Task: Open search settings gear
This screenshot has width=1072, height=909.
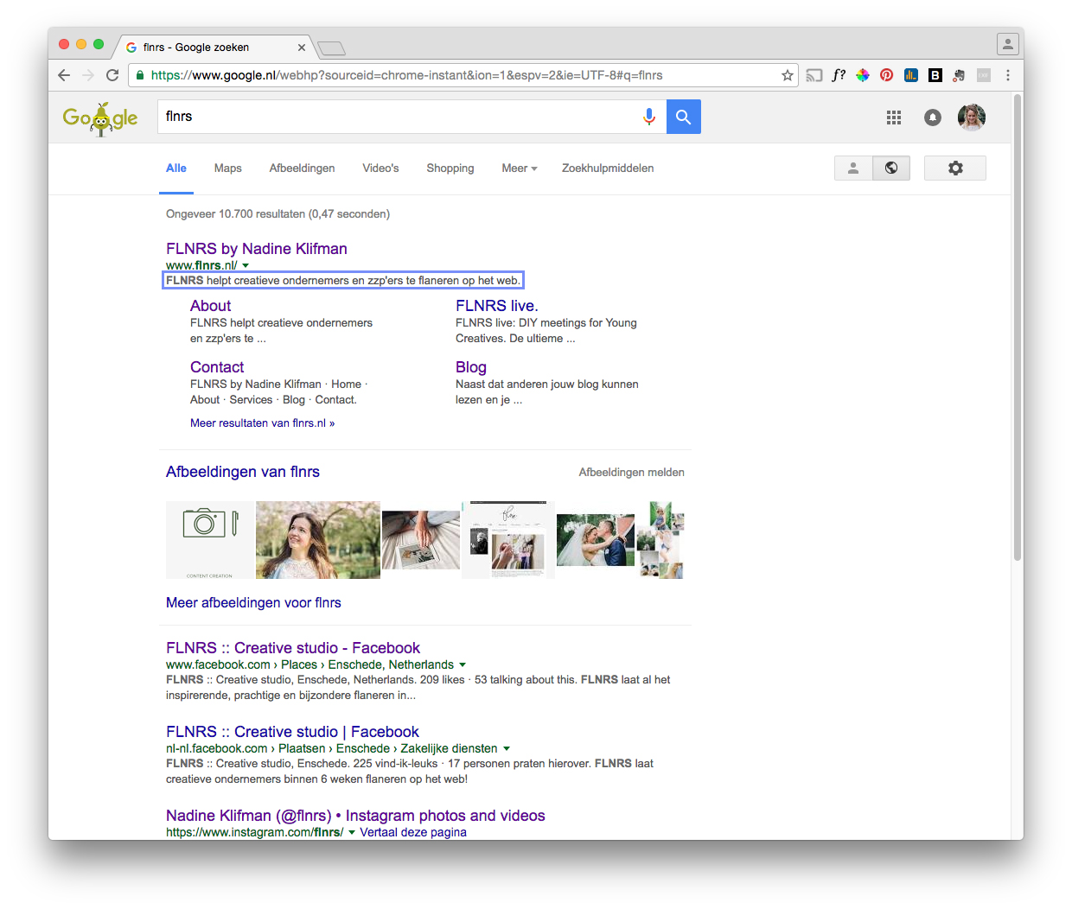Action: [x=955, y=168]
